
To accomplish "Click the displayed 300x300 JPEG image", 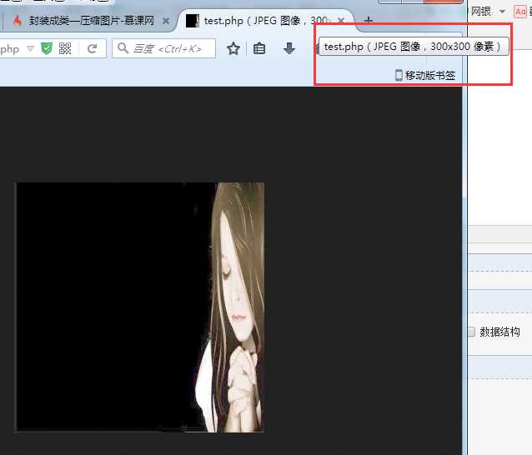I will tap(140, 307).
